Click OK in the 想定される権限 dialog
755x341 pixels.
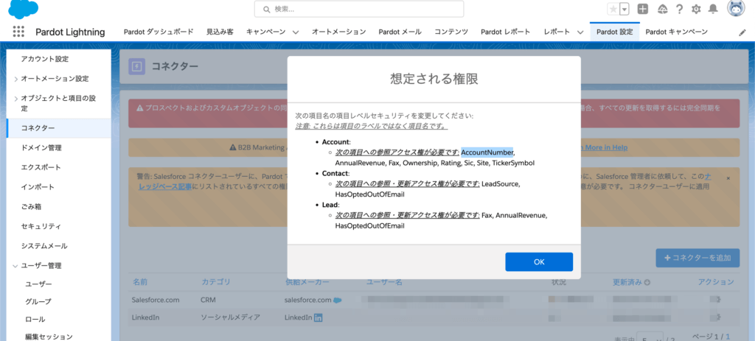tap(539, 261)
